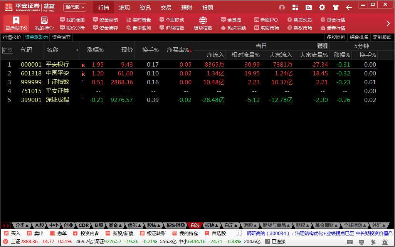Screen dimensions: 395x247
Task: Click the 多股同列 button
Action: coord(336,37)
